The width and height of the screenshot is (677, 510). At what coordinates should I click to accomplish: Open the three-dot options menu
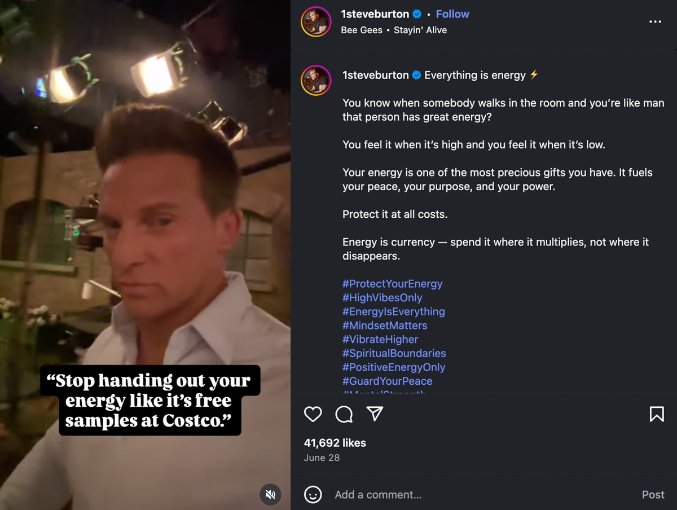655,21
